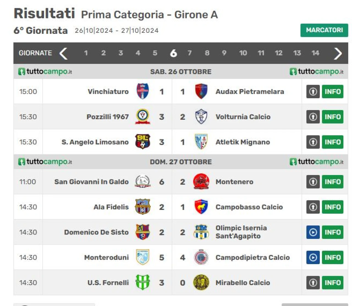Click upload icon on Ala Fidelis match row
This screenshot has height=306, width=352.
(x=313, y=207)
